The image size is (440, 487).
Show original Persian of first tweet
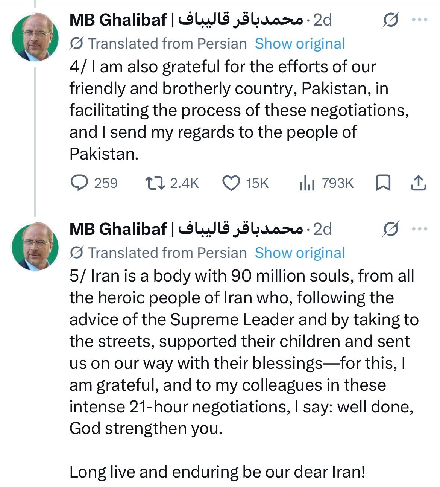pos(300,44)
